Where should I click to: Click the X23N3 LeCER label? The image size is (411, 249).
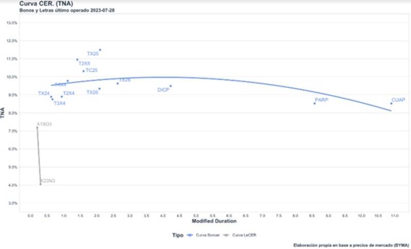coord(47,181)
